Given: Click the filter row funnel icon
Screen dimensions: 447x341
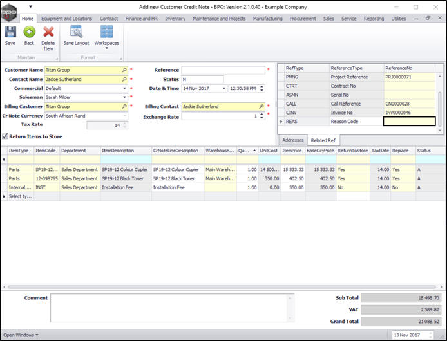Looking at the screenshot, I should (x=4, y=160).
